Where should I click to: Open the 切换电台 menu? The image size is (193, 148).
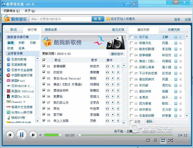(x=12, y=11)
